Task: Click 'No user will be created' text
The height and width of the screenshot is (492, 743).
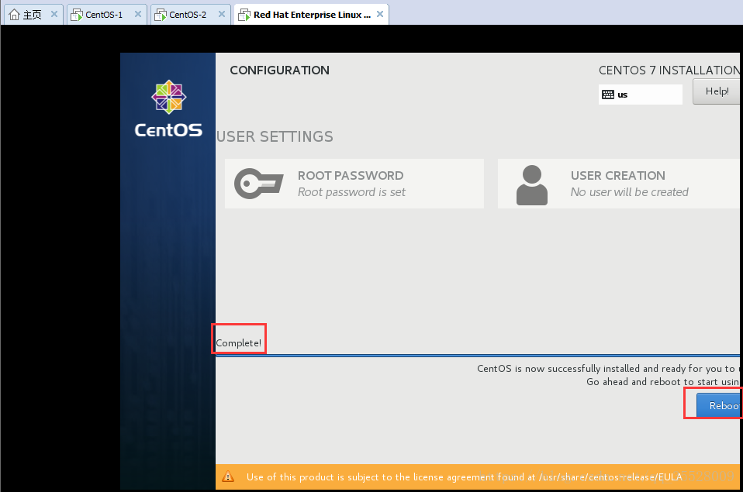Action: [629, 192]
